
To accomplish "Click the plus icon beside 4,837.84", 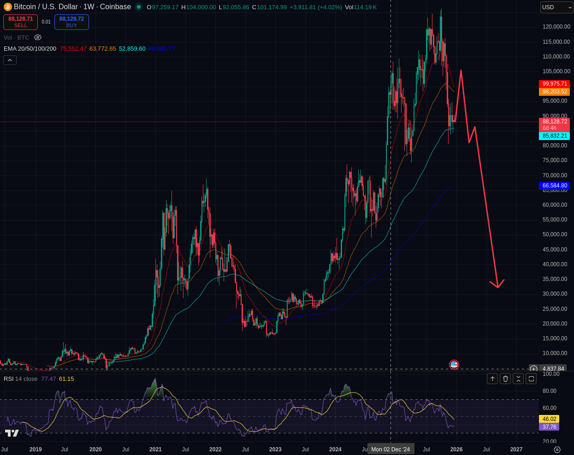I will point(533,369).
